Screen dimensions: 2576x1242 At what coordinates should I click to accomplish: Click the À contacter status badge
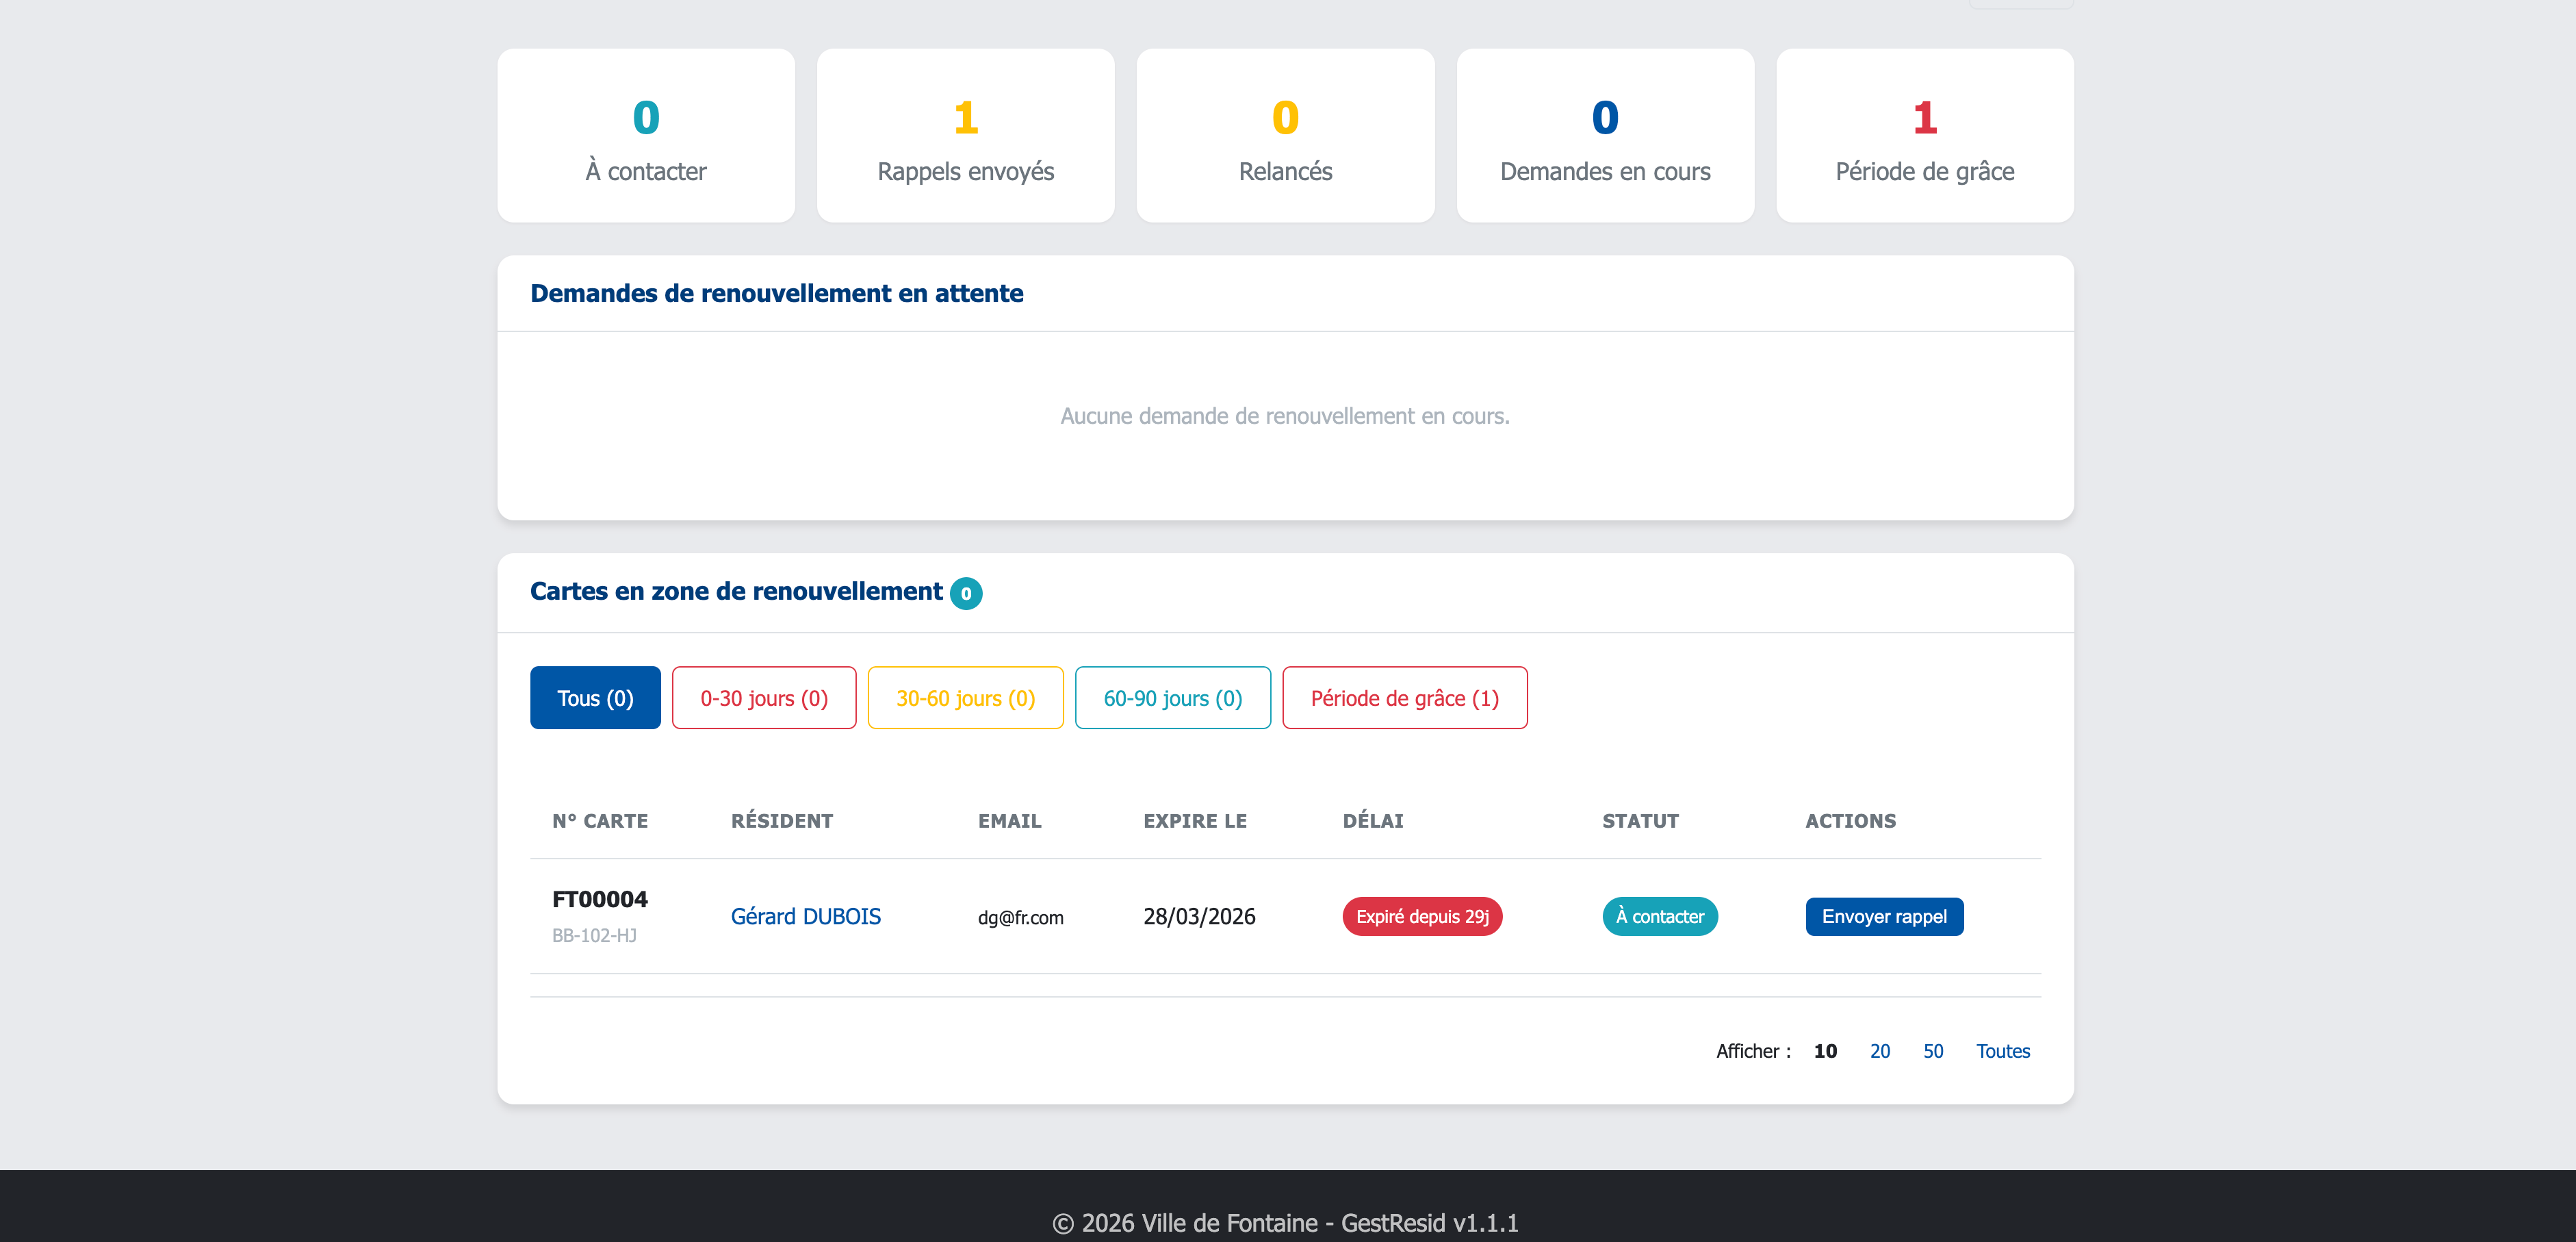(1659, 915)
